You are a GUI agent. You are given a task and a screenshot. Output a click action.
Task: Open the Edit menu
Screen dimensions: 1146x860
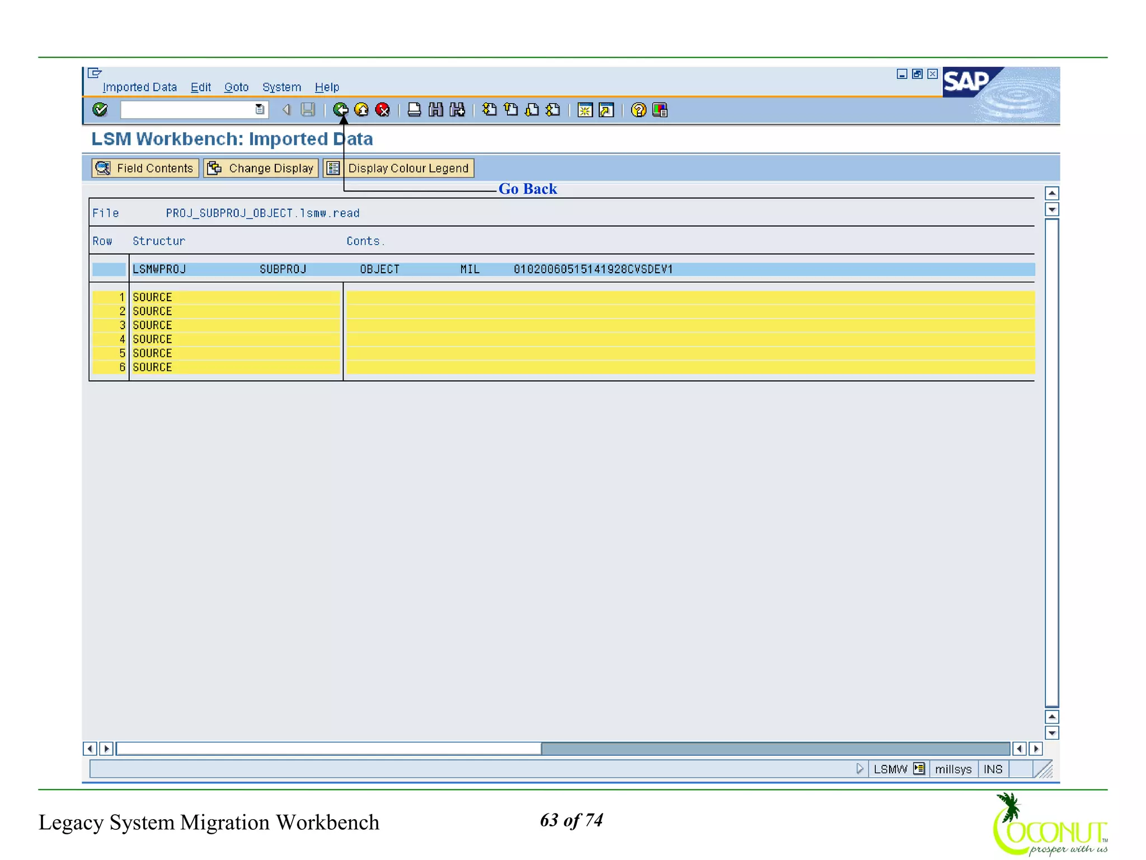point(201,87)
